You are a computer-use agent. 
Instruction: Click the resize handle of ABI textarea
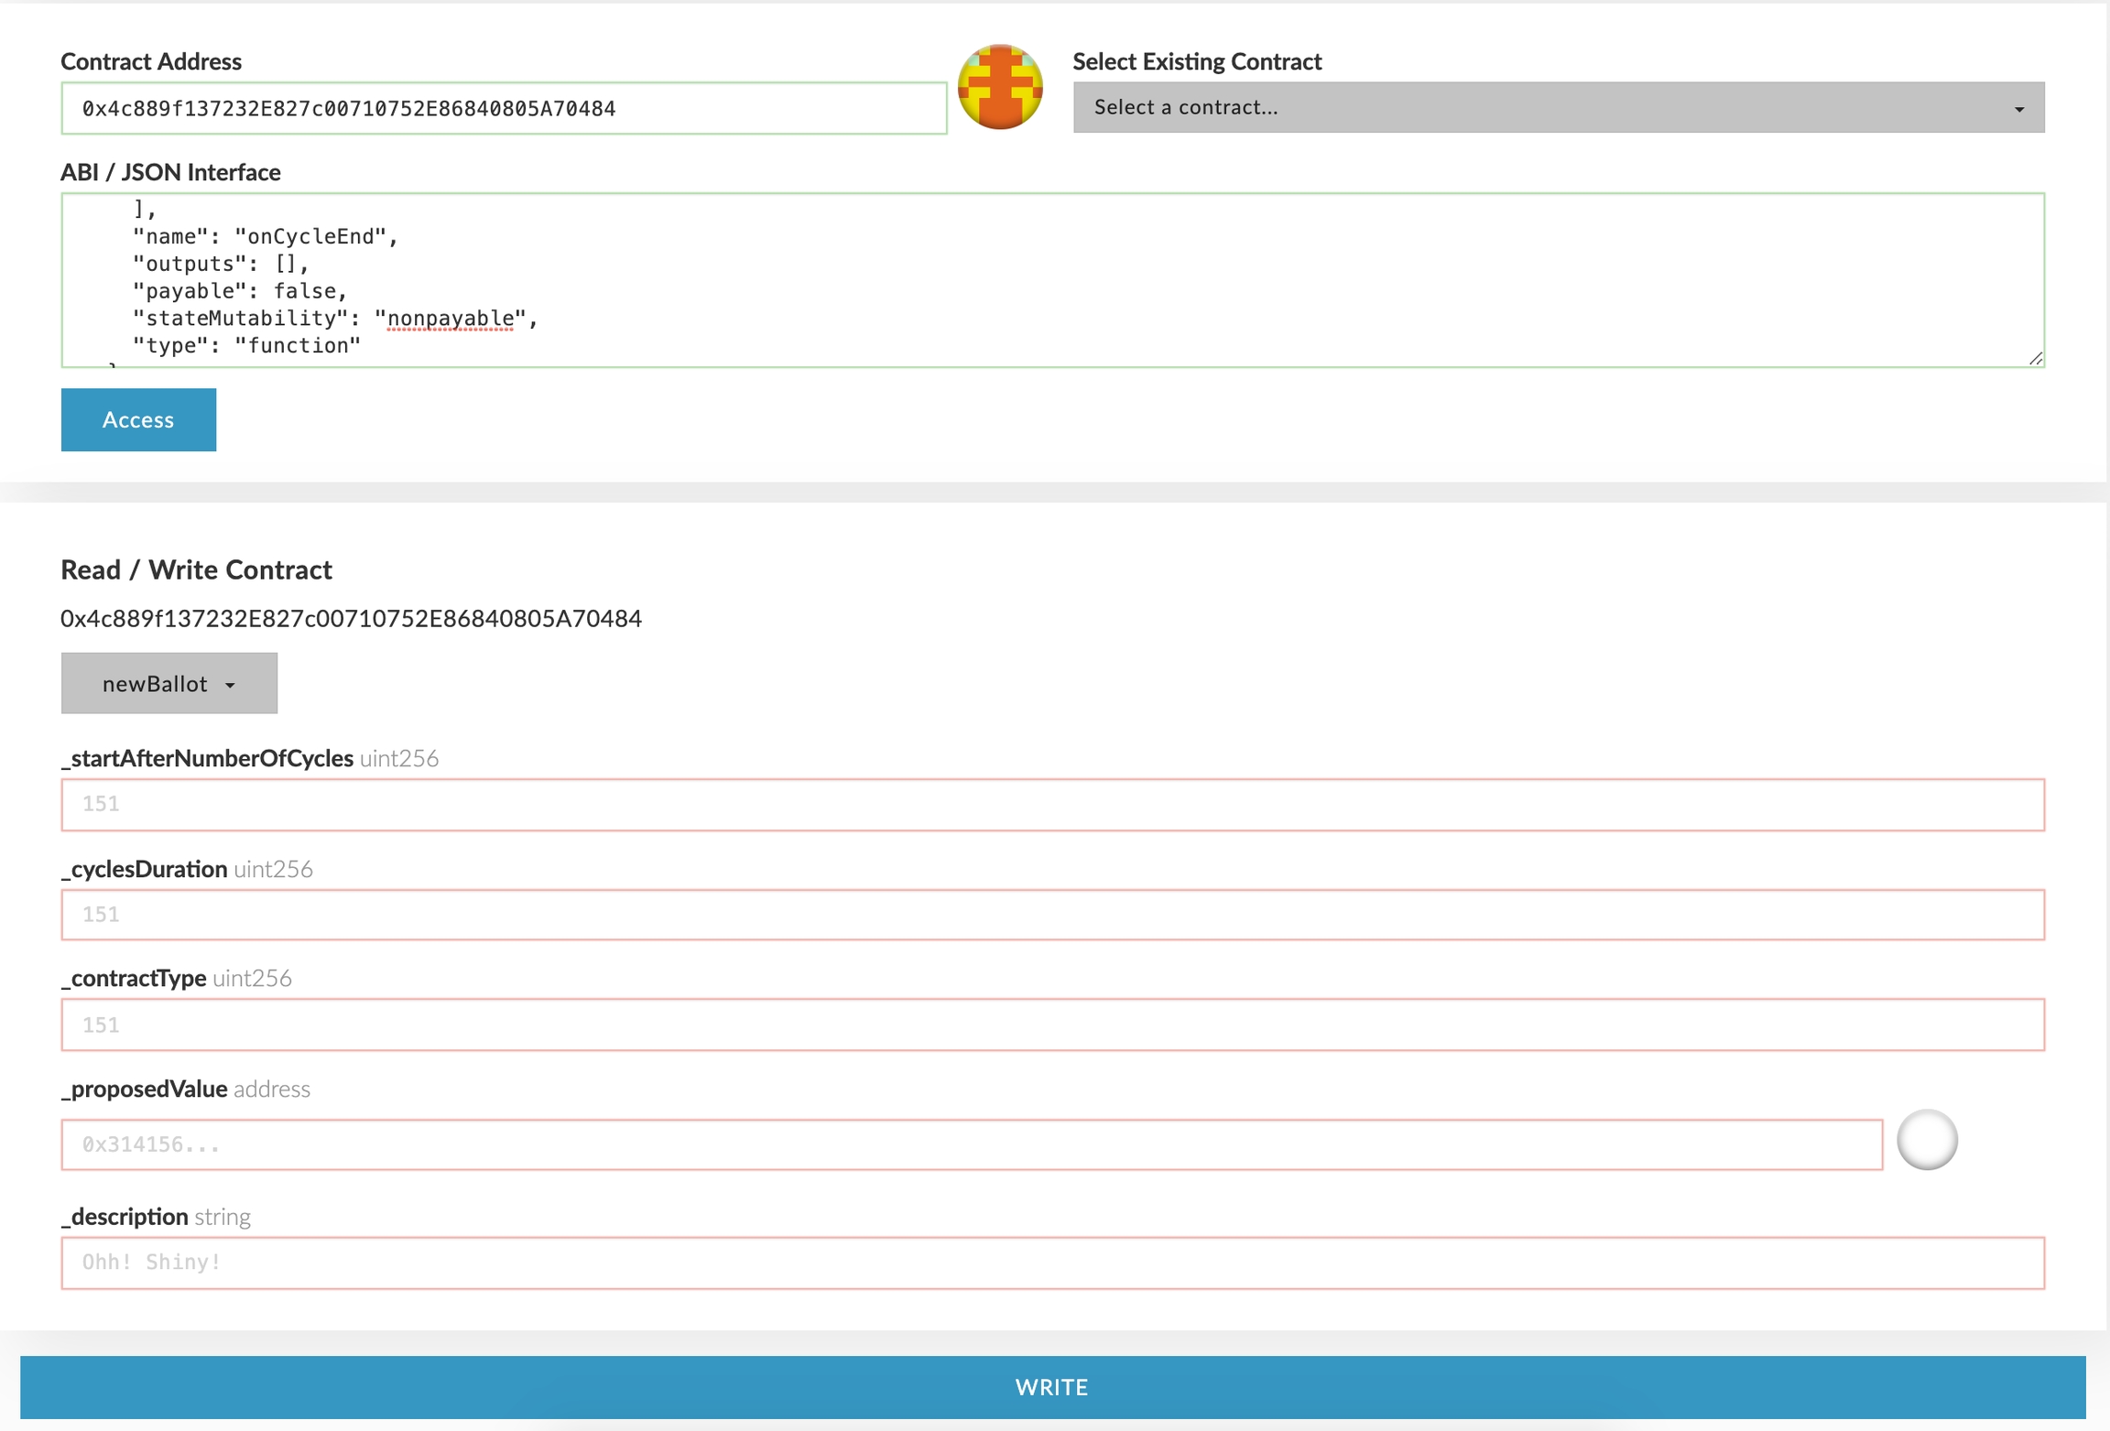(x=2035, y=358)
